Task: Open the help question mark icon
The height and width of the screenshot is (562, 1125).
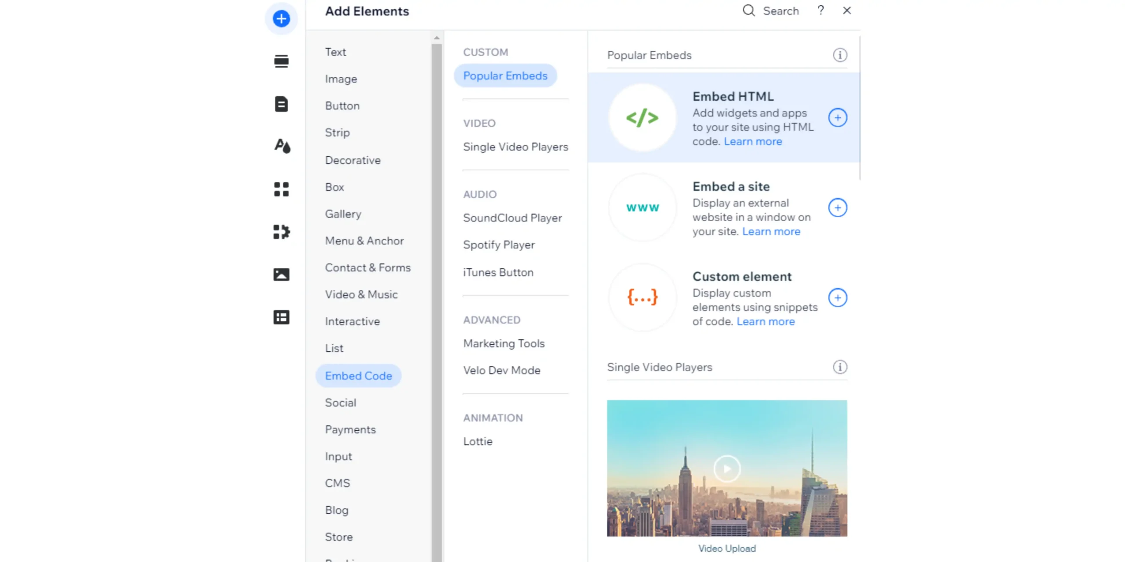Action: click(x=820, y=10)
